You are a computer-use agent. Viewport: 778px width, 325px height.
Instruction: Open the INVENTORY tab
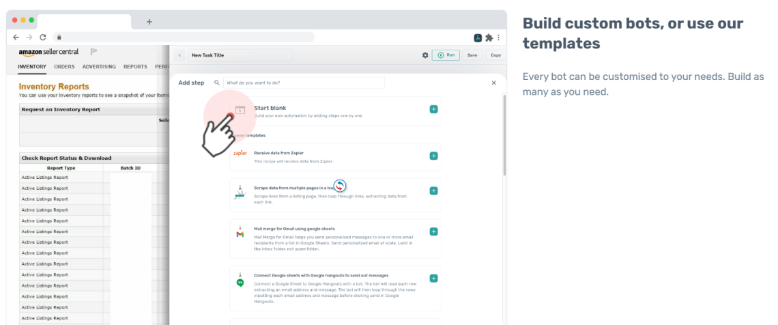32,66
